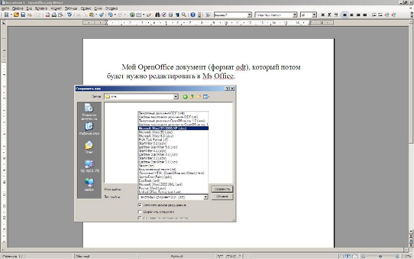Click the Center alignment icon
This screenshot has width=414, height=259.
(351, 15)
